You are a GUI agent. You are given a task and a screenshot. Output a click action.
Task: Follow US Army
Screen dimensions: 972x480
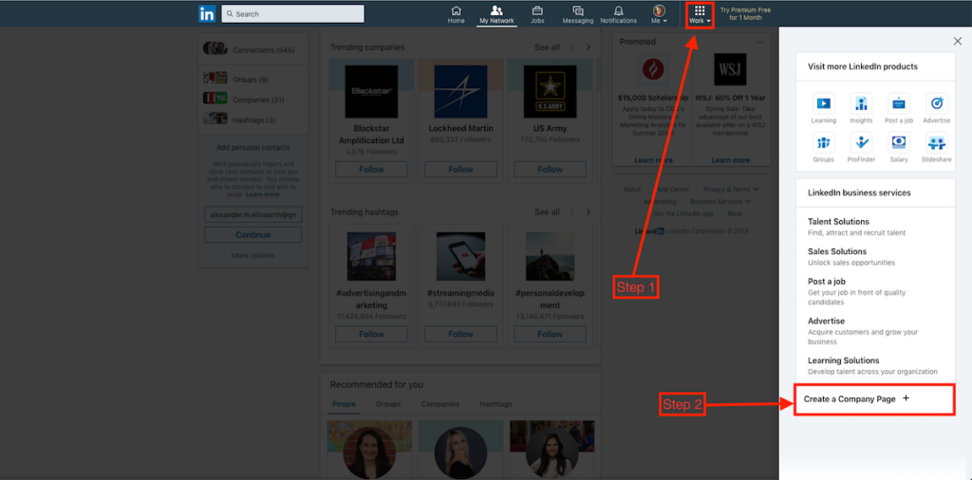(550, 169)
